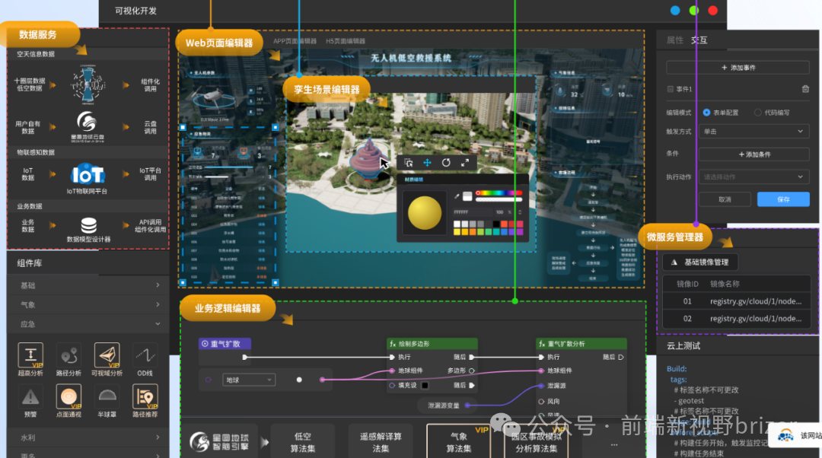Image resolution: width=822 pixels, height=458 pixels.
Task: Select the 半球罩 dome component icon
Action: point(107,396)
